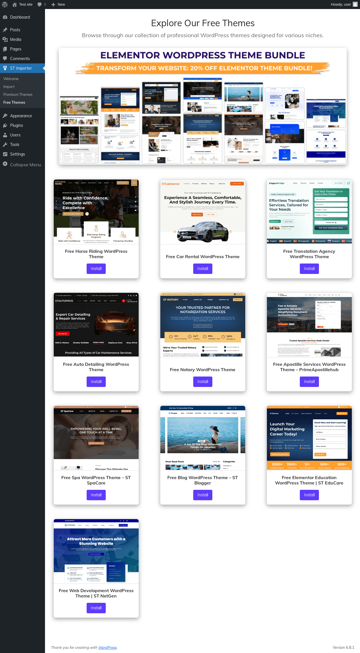This screenshot has height=653, width=360.
Task: Click the Horse Riding theme preview image
Action: (x=96, y=212)
